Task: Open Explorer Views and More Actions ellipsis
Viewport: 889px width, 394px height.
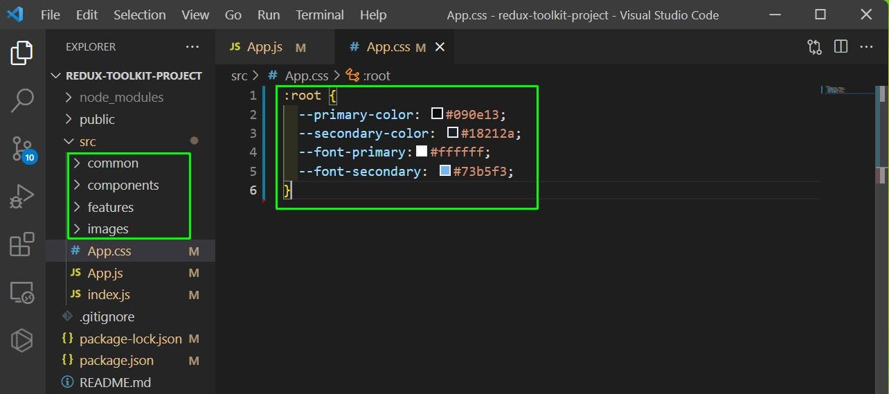Action: (x=192, y=47)
